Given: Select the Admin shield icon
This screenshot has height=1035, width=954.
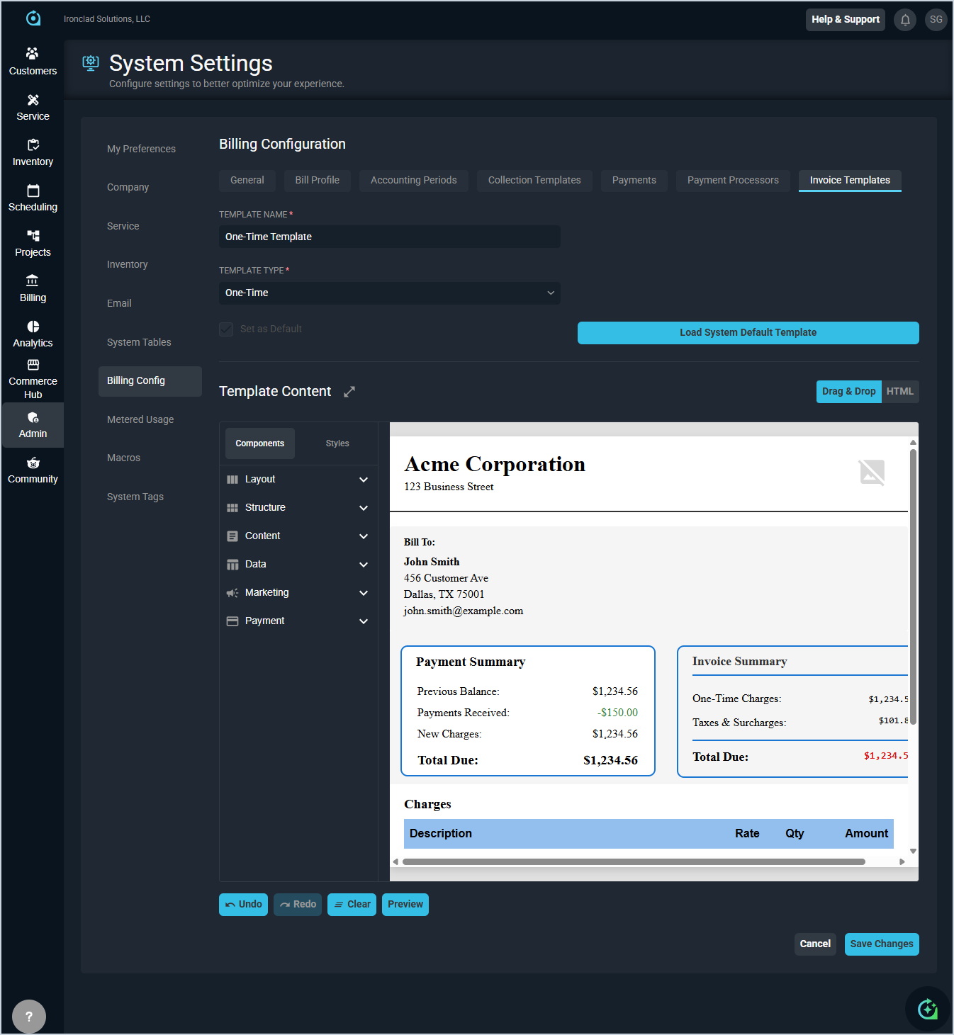Looking at the screenshot, I should [x=33, y=418].
